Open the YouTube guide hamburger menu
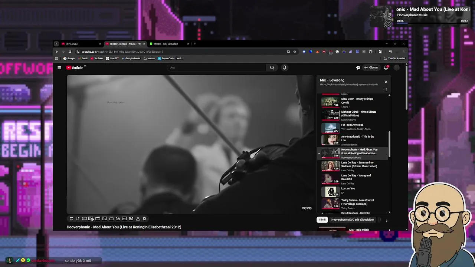475x267 pixels. pos(59,67)
